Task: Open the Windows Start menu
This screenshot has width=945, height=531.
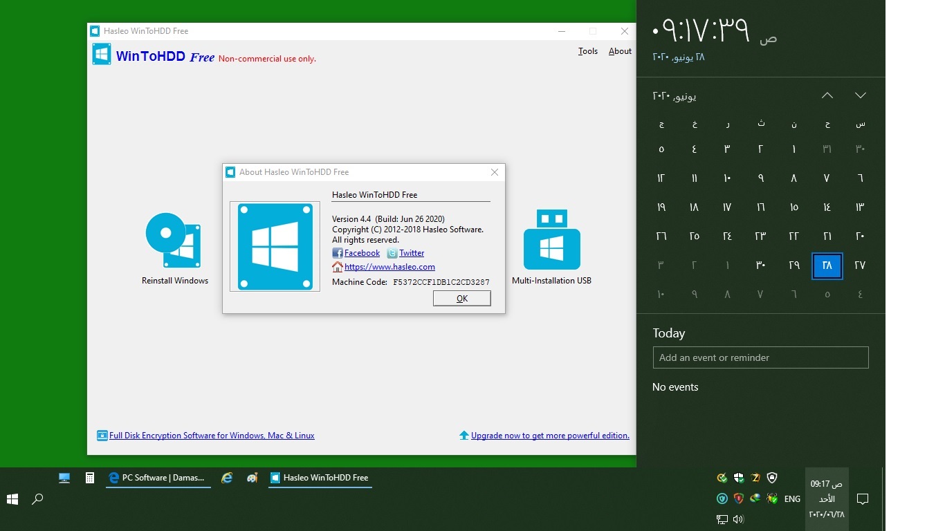Action: click(x=12, y=499)
